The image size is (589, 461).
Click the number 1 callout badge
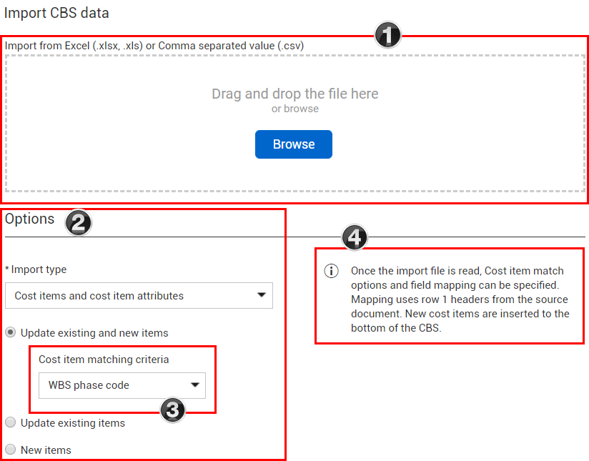387,35
